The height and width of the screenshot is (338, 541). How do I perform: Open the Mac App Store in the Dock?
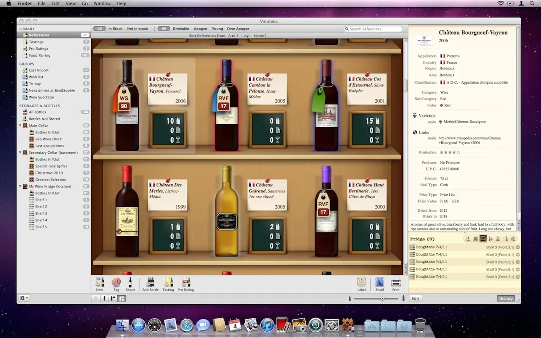click(x=139, y=325)
